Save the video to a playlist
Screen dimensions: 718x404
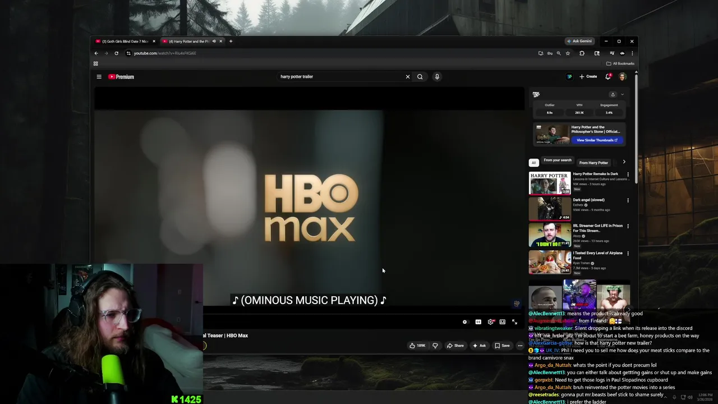click(502, 346)
